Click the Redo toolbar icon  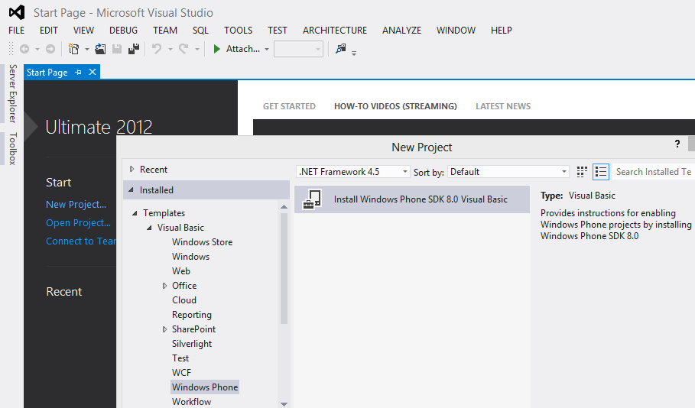(x=183, y=49)
